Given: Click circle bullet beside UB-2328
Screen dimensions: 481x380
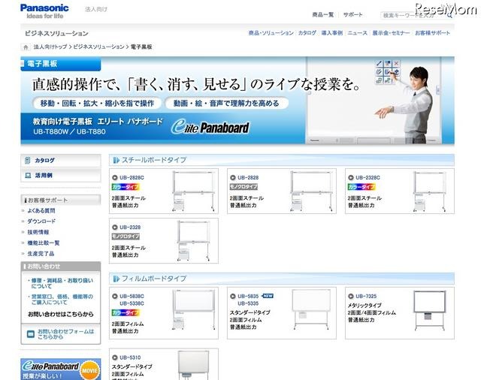Looking at the screenshot, I should [x=115, y=227].
